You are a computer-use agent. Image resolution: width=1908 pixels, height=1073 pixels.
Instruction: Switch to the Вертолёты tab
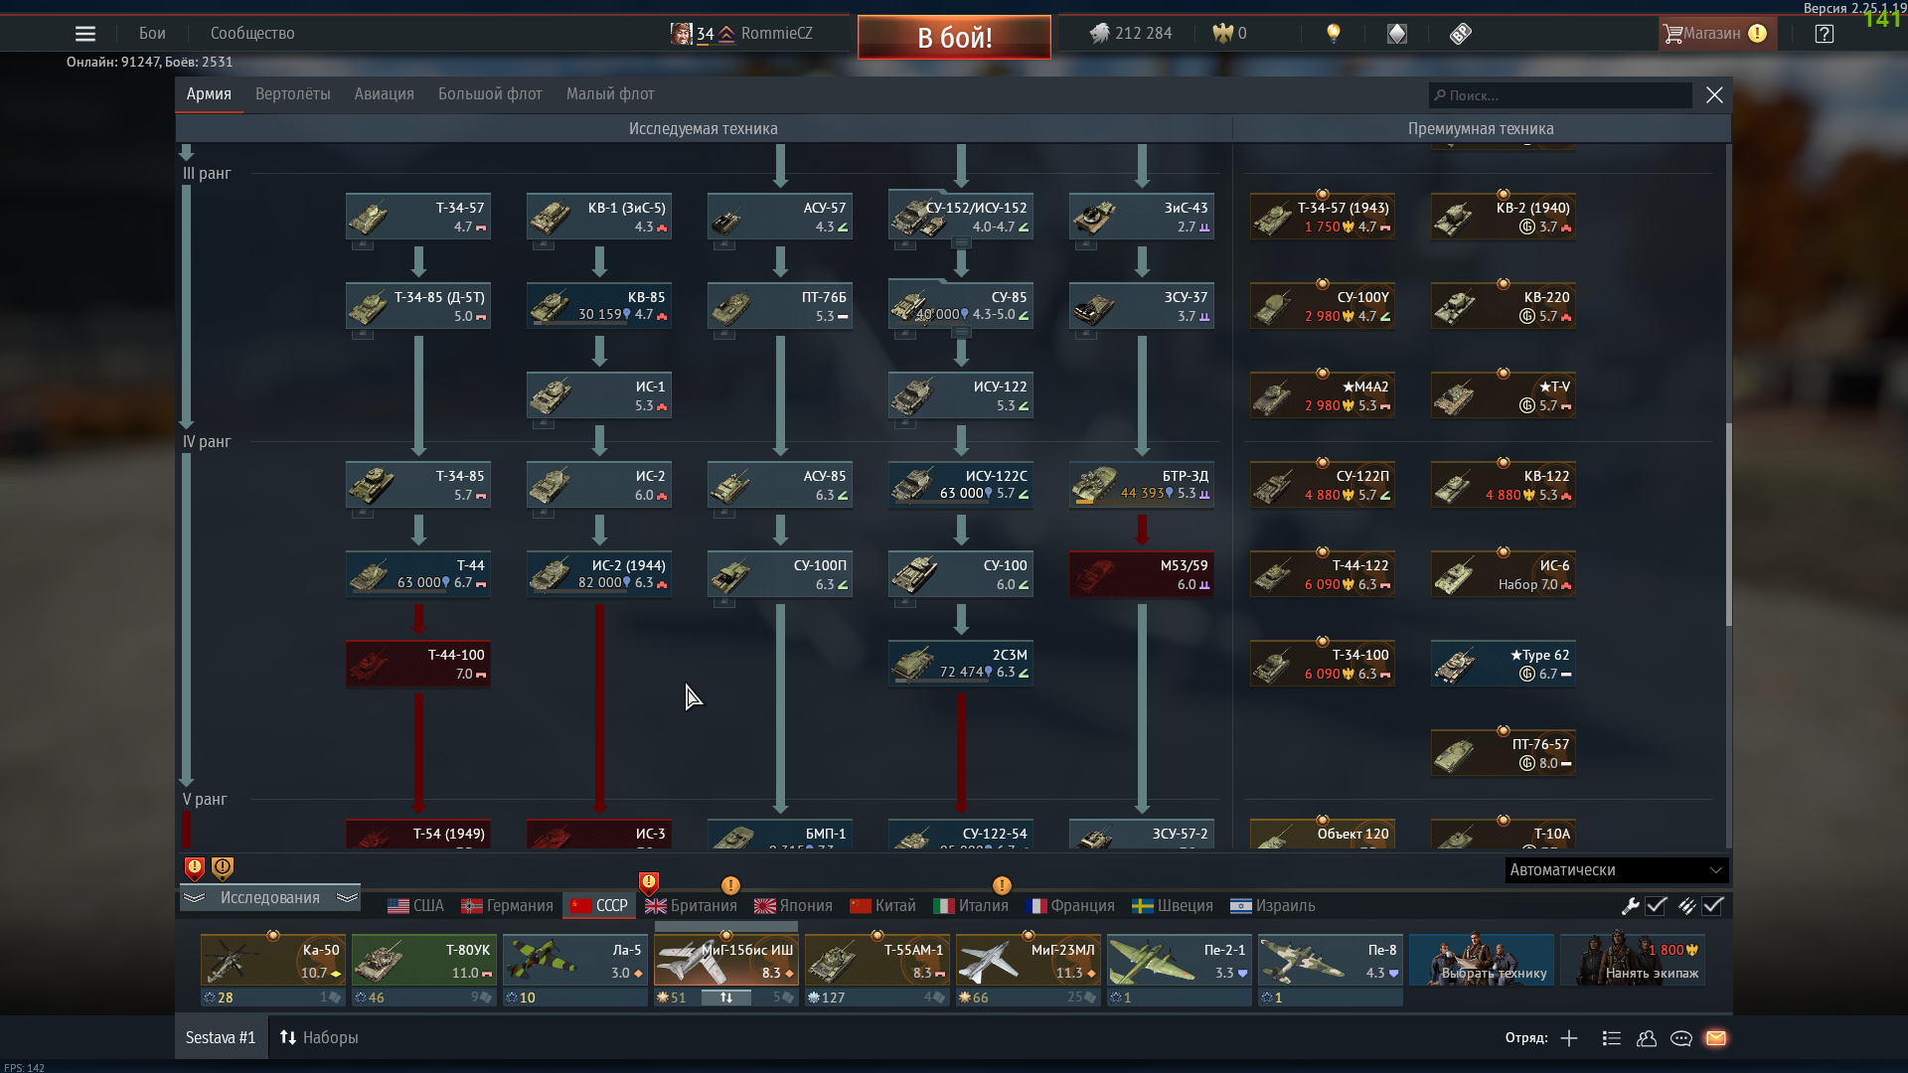click(293, 94)
